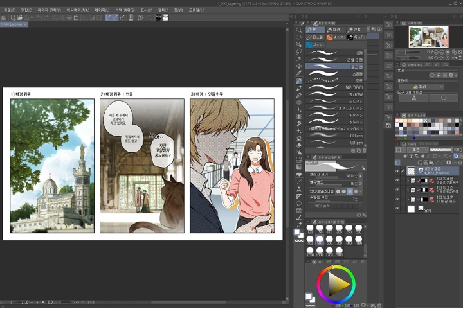This screenshot has width=463, height=309.
Task: Select the Frame border tool
Action: 299,211
